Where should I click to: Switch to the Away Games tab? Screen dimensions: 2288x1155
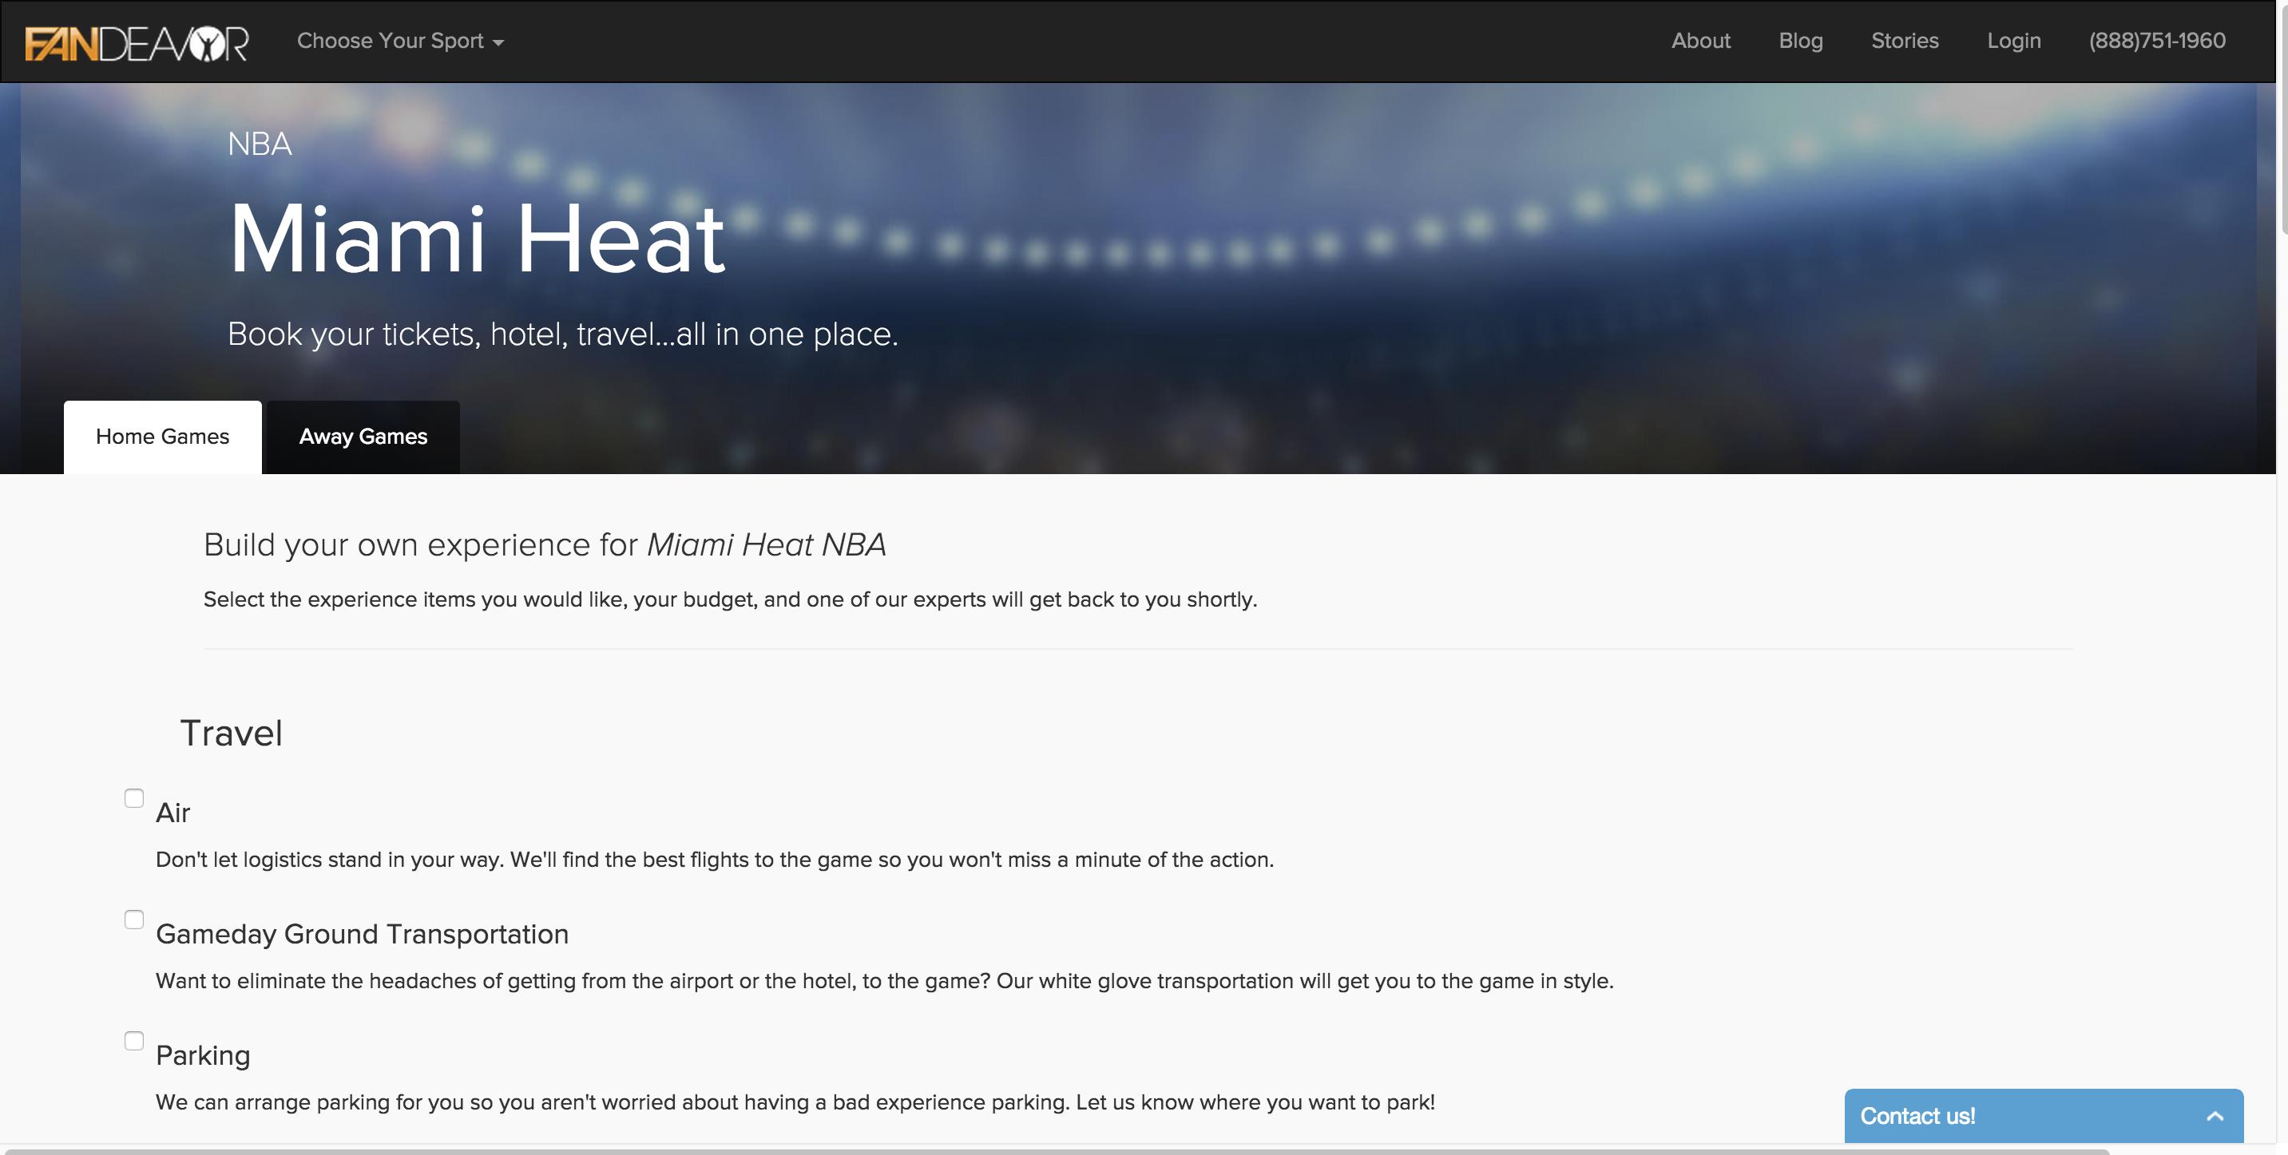[363, 437]
